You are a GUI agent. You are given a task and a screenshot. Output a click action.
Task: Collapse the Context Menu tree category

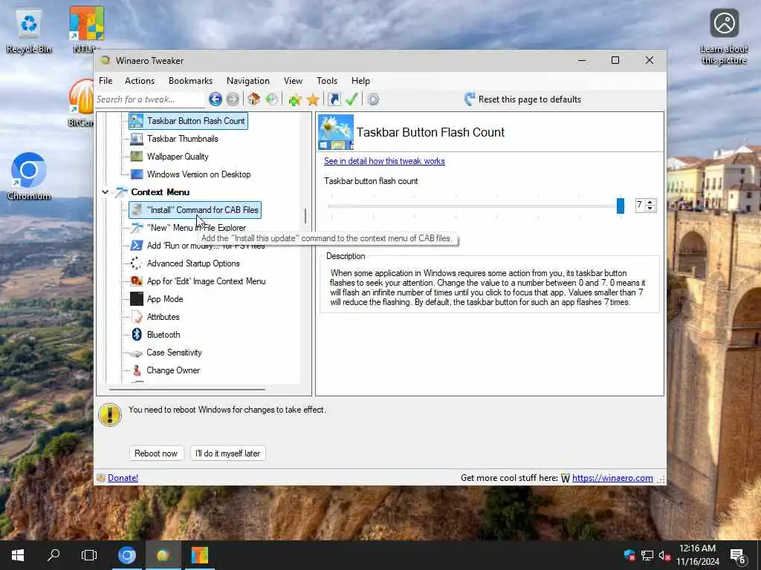(x=106, y=192)
